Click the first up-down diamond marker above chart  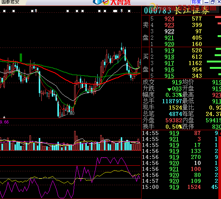pos(36,10)
